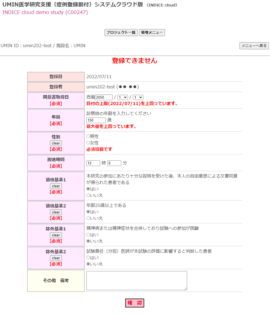This screenshot has height=315, width=270.
Task: Click the プロジェクト一覧 button
Action: pos(121,33)
